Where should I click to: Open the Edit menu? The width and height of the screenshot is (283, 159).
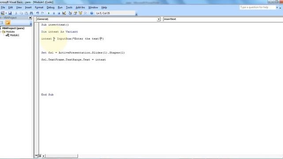pos(11,8)
